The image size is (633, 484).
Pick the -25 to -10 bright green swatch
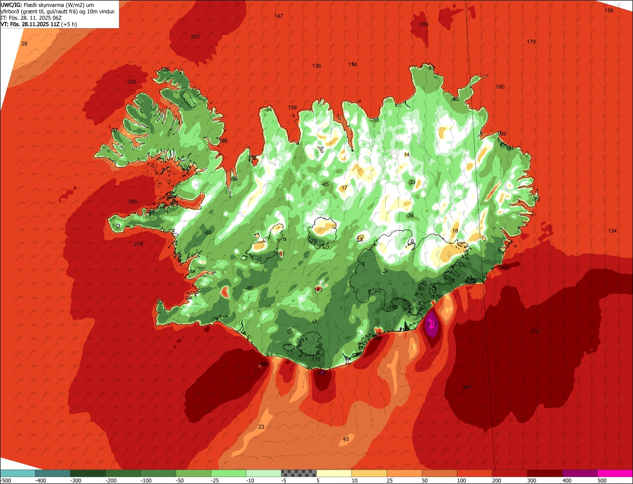pyautogui.click(x=228, y=473)
